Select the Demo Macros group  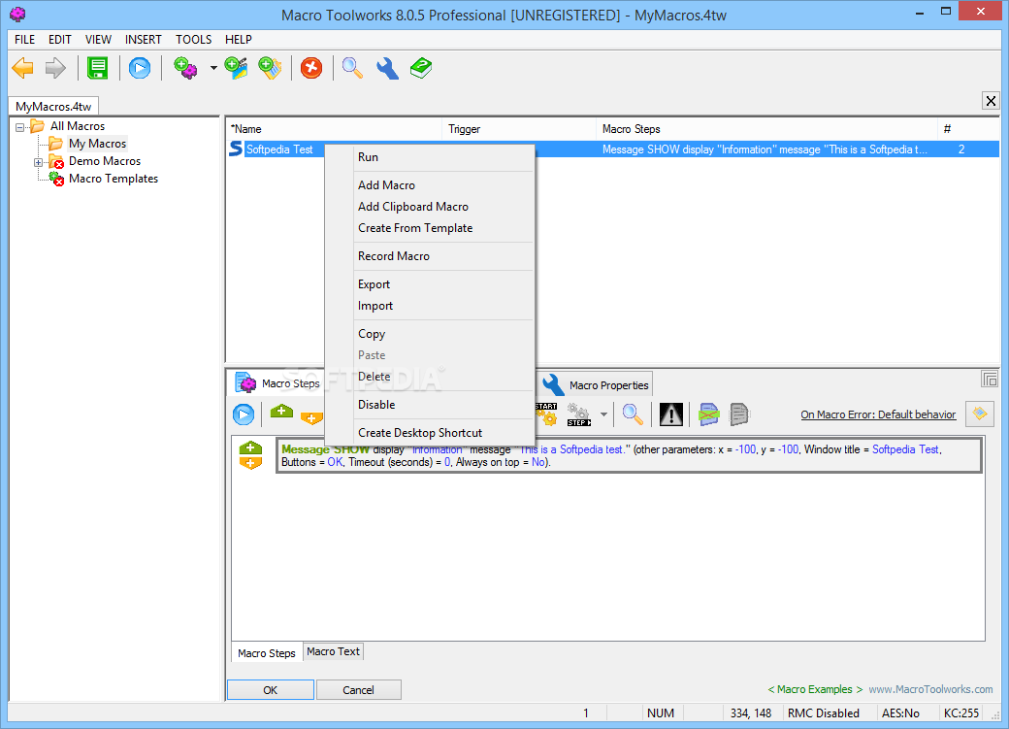point(105,161)
